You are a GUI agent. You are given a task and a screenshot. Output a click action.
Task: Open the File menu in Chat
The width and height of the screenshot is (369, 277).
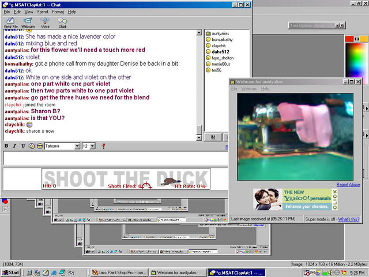[x=6, y=12]
